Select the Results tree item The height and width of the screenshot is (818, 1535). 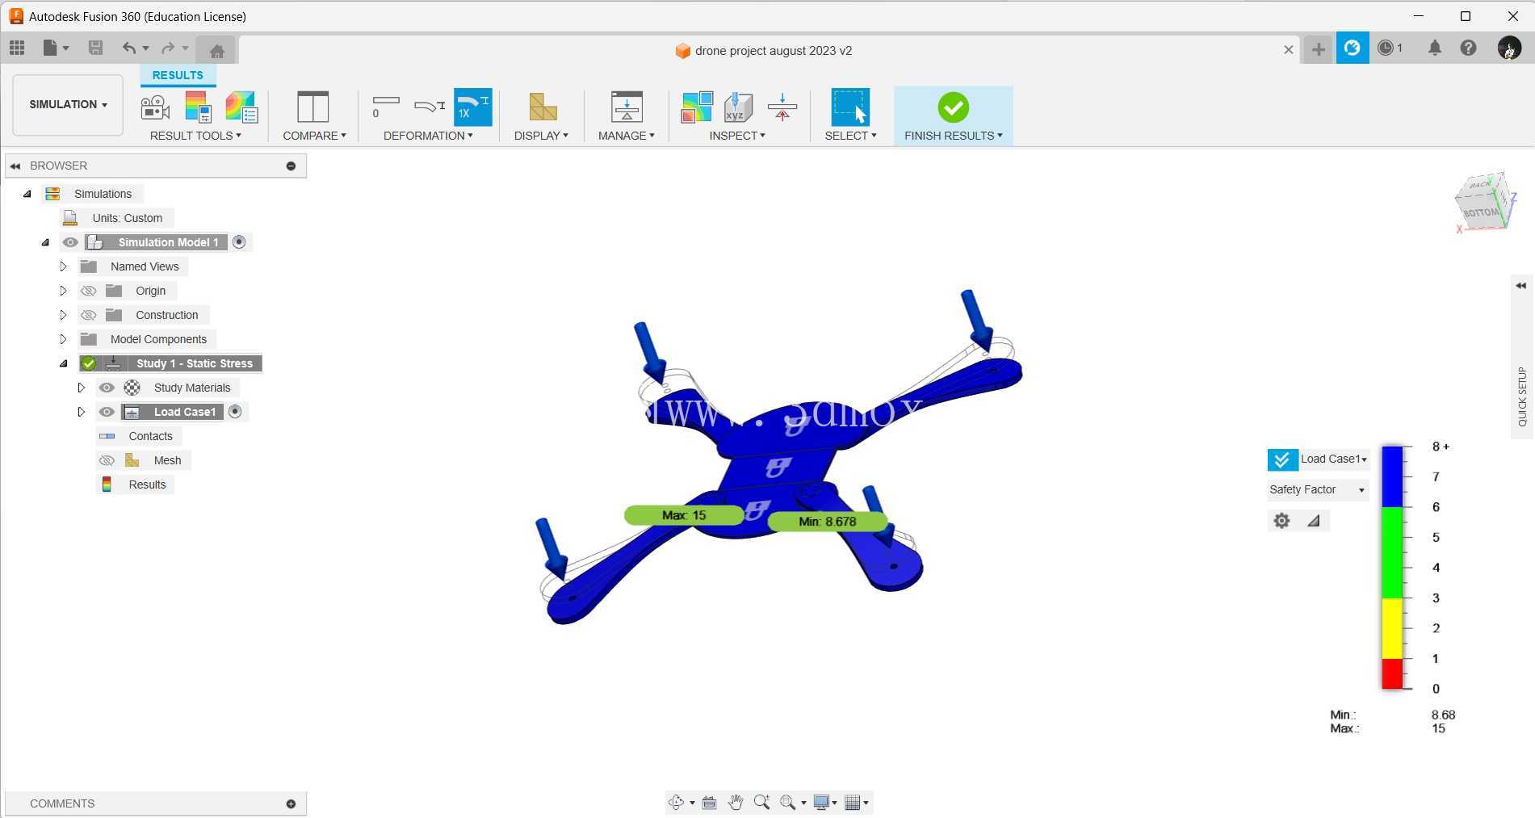(147, 485)
